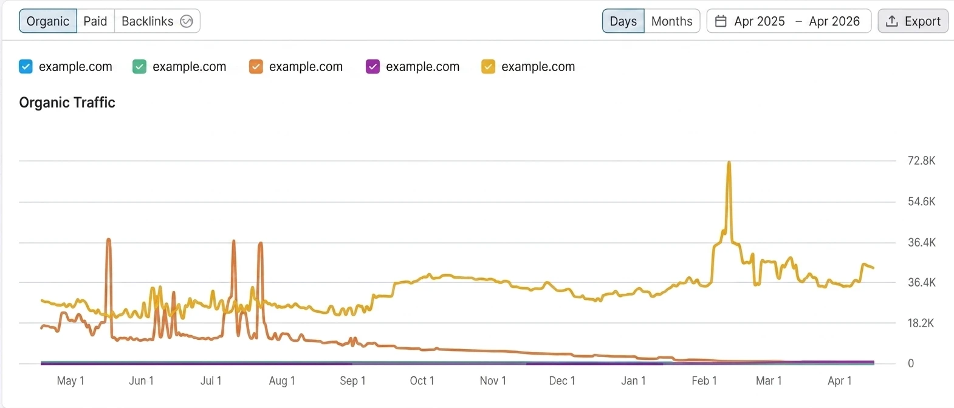Open the Backlinks tab

(x=148, y=21)
